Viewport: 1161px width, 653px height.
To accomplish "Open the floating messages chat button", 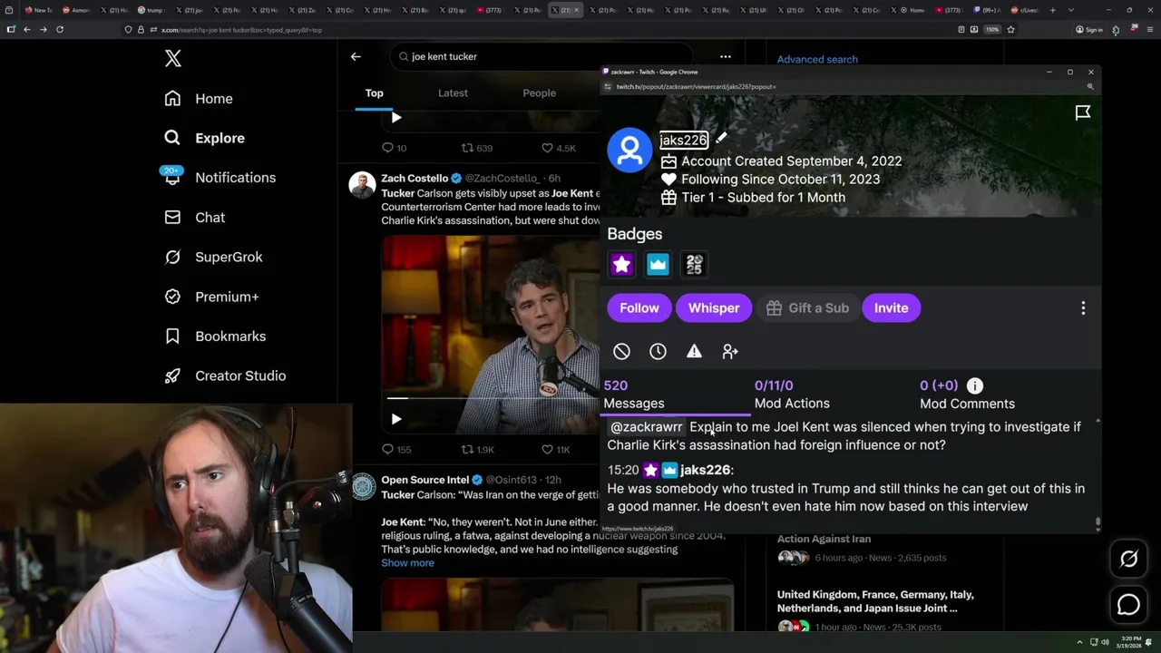I will pos(1128,604).
